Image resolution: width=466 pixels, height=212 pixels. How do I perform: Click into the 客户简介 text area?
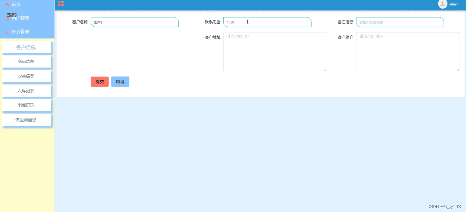click(408, 52)
